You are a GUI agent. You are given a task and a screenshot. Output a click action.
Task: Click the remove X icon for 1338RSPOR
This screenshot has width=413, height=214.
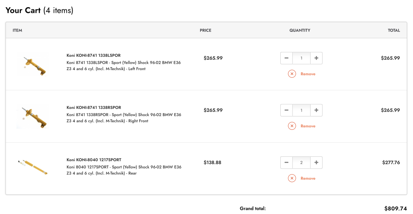coord(292,126)
